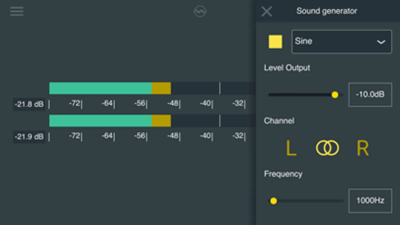Click the Sound generator panel title
This screenshot has height=225, width=400.
tap(327, 11)
